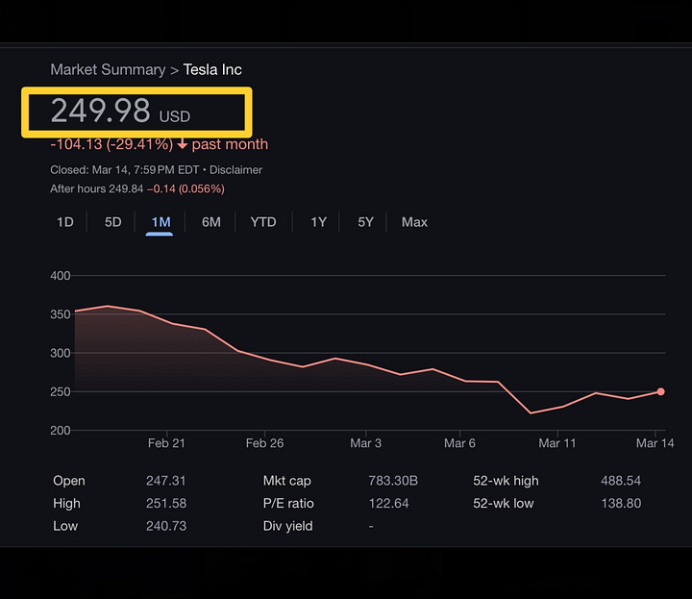Select the 1D time range tab
692x599 pixels.
click(x=65, y=222)
